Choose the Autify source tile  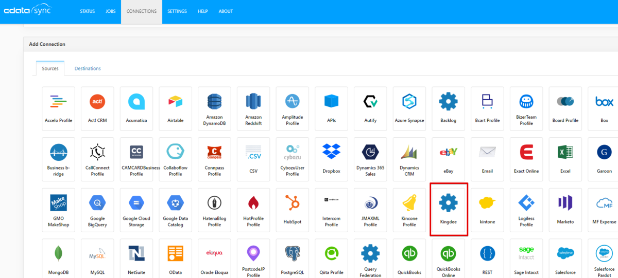tap(370, 108)
